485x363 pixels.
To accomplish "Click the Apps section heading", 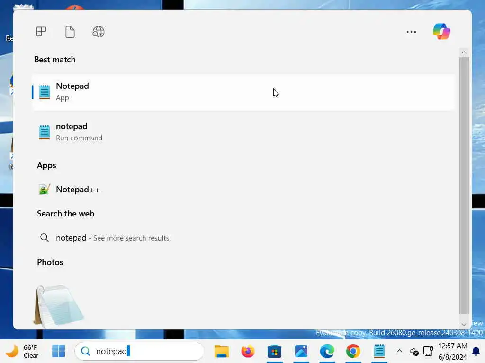I will [46, 165].
